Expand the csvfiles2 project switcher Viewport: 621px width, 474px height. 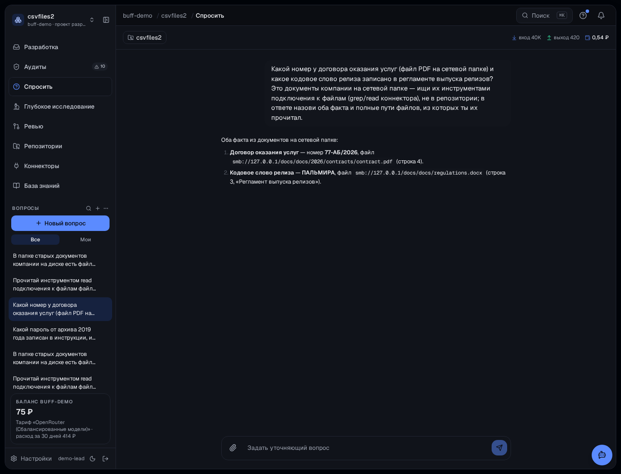tap(92, 20)
